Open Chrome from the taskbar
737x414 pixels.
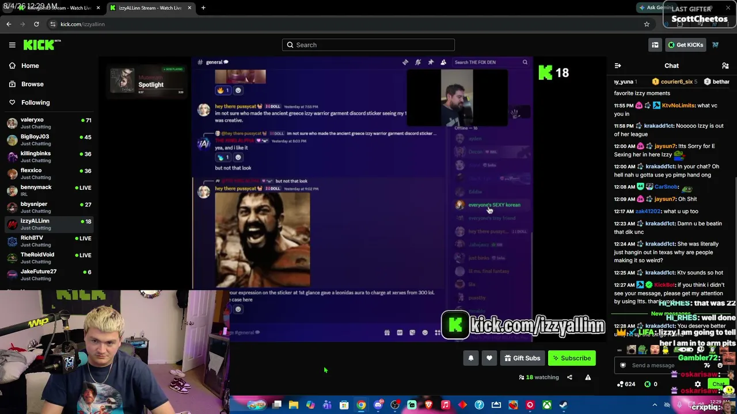pos(361,405)
